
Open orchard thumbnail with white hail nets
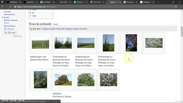(63, 43)
